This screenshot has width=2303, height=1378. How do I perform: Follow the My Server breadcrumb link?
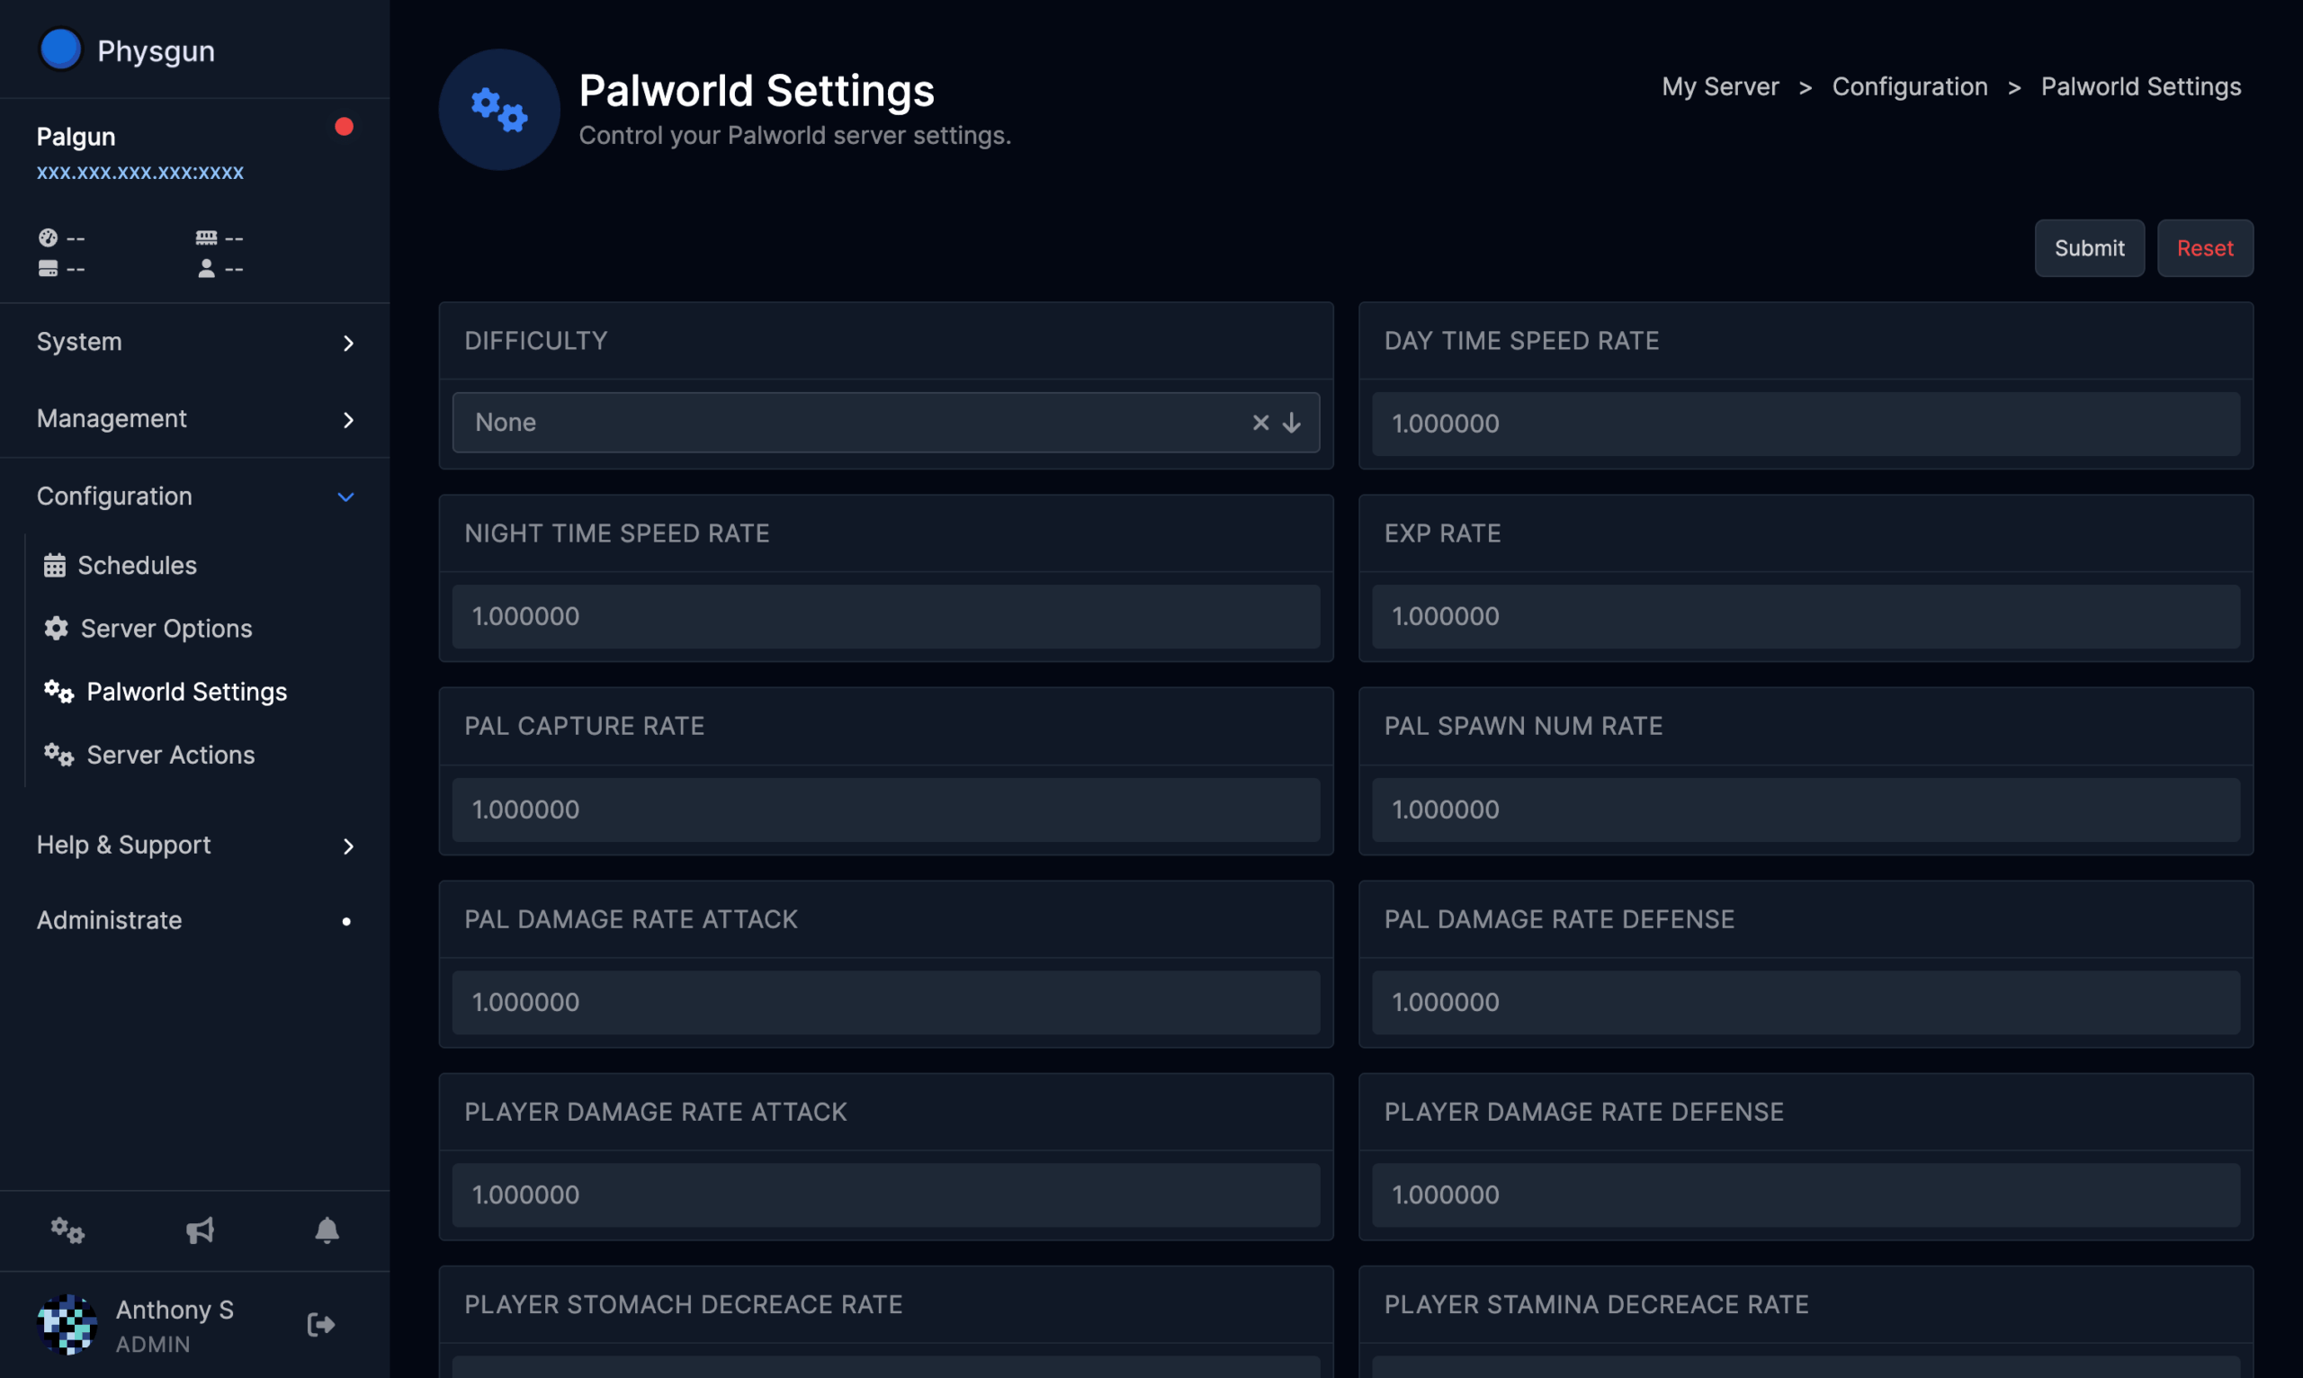pyautogui.click(x=1720, y=86)
